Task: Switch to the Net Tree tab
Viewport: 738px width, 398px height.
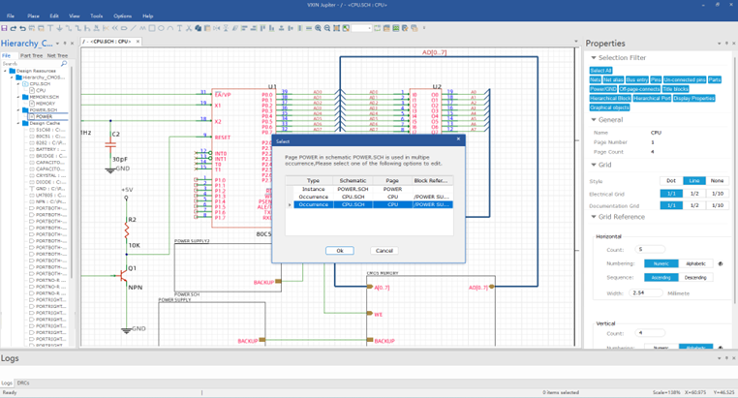Action: (57, 55)
